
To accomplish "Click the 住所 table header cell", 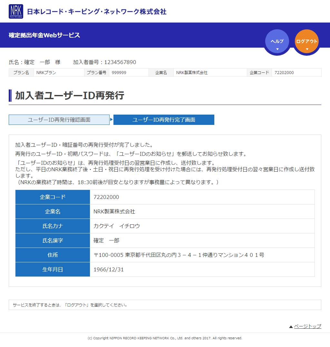I will (53, 255).
